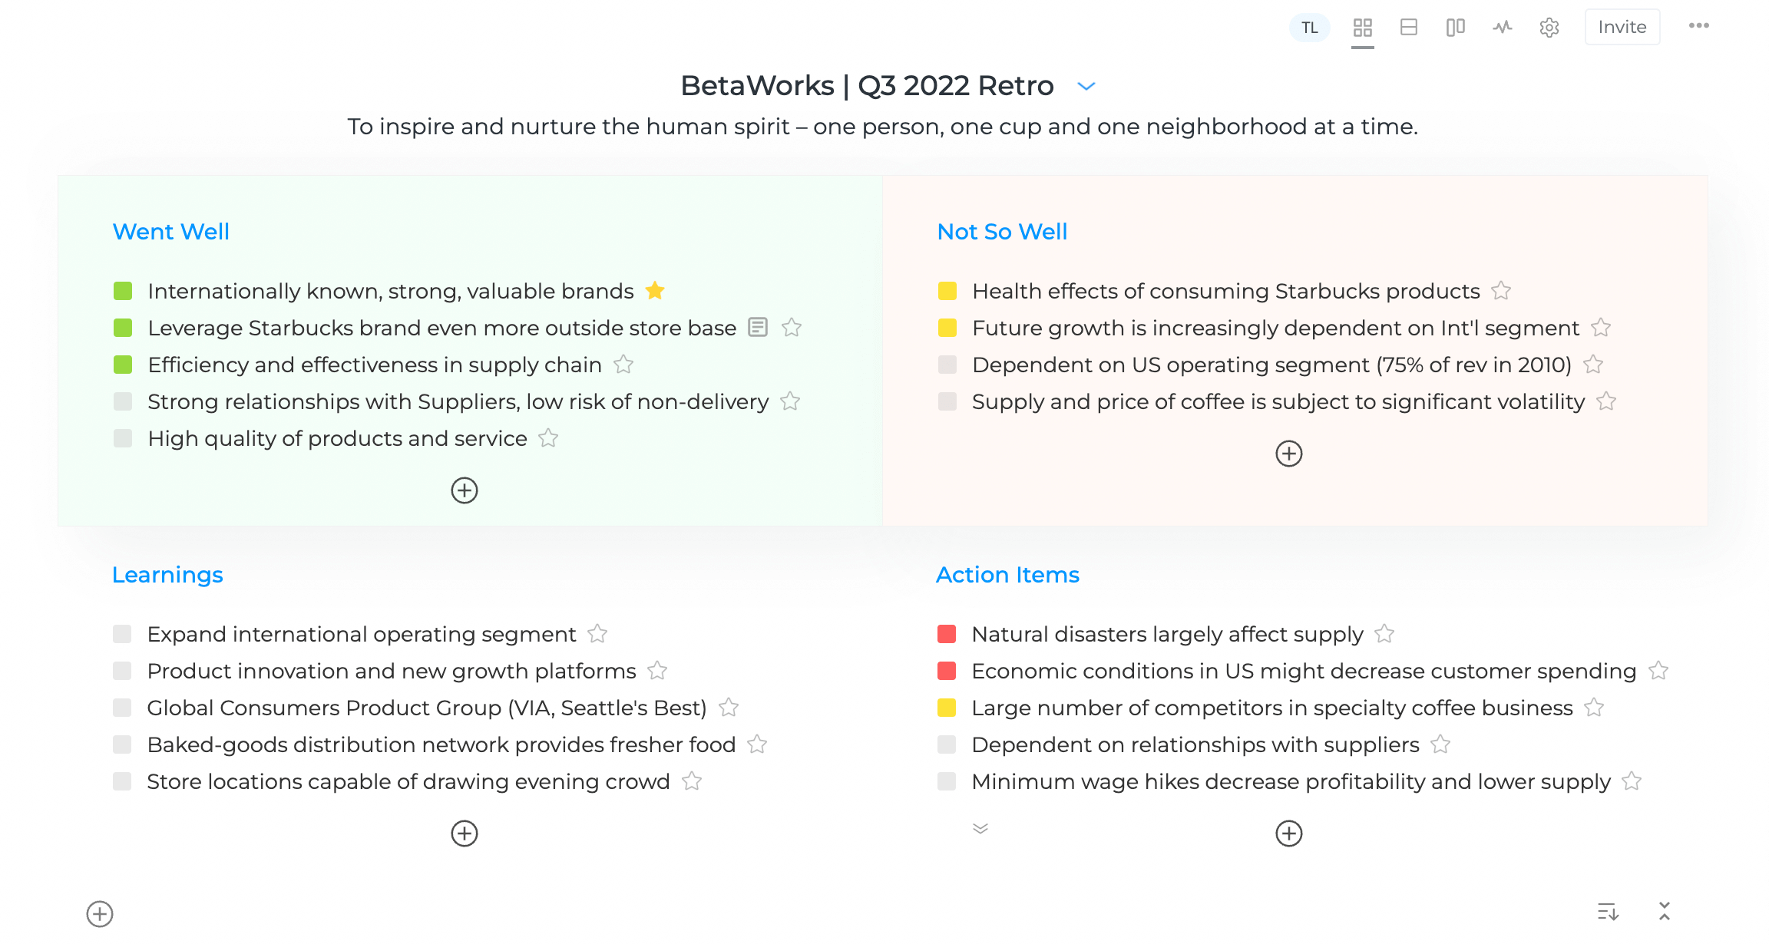
Task: Open the BetaWorks Q3 2022 Retro title dropdown
Action: point(1086,86)
